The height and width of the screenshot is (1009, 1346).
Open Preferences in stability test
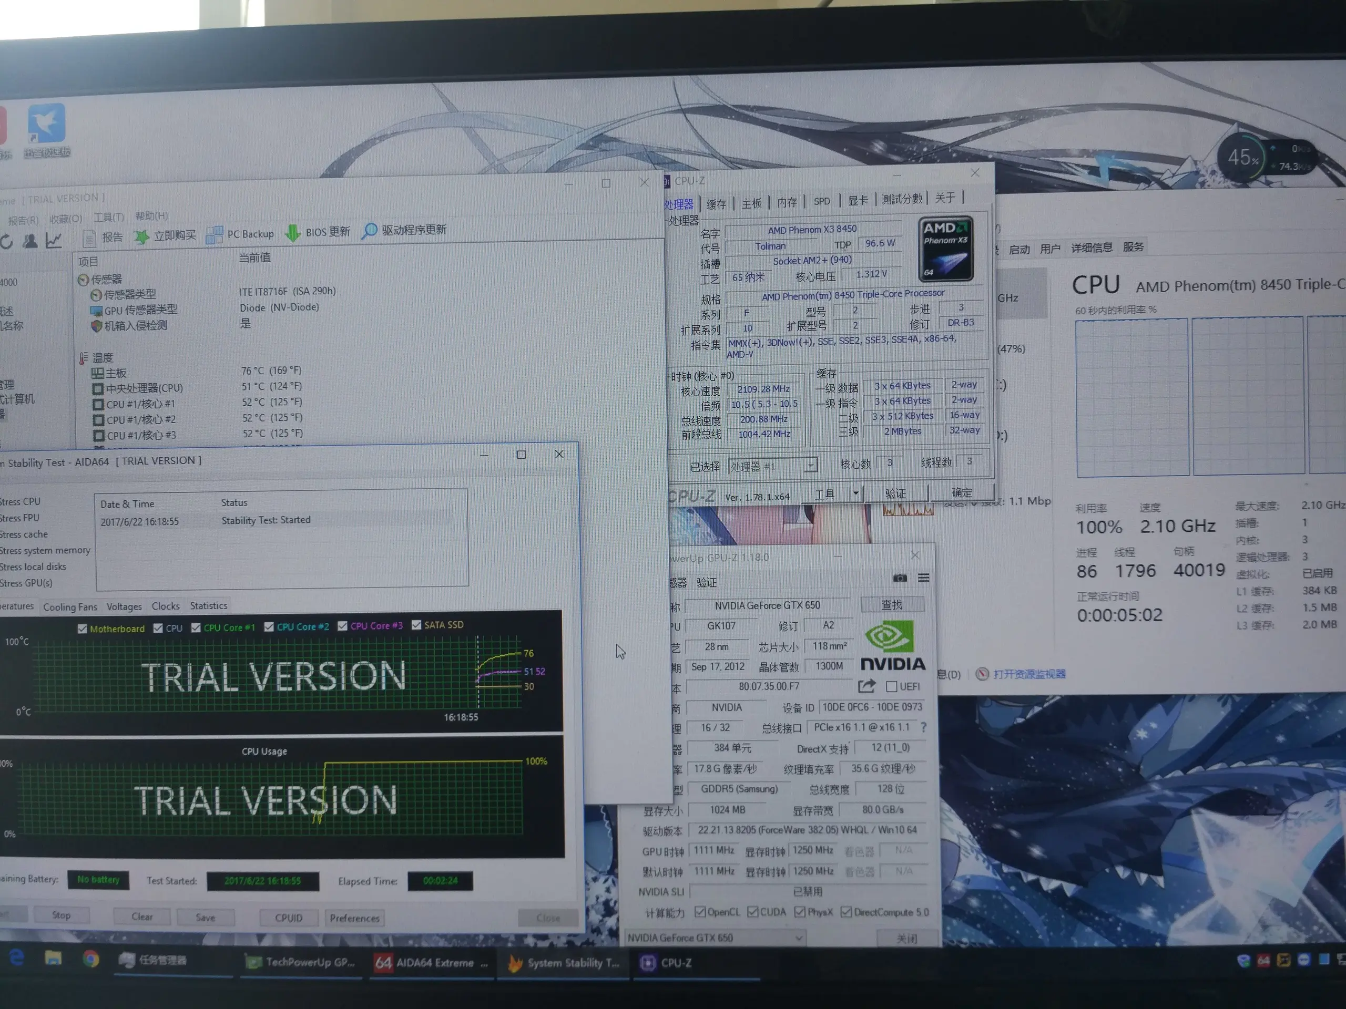pyautogui.click(x=355, y=918)
